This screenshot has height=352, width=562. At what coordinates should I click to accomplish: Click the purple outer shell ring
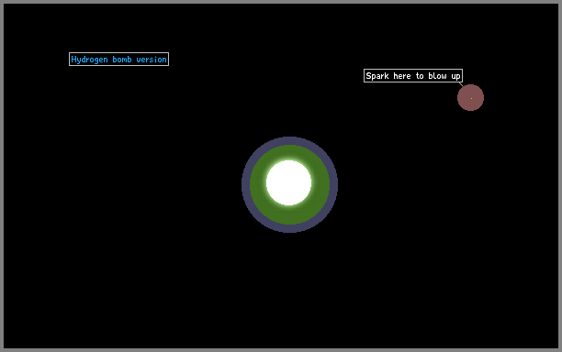click(x=289, y=228)
